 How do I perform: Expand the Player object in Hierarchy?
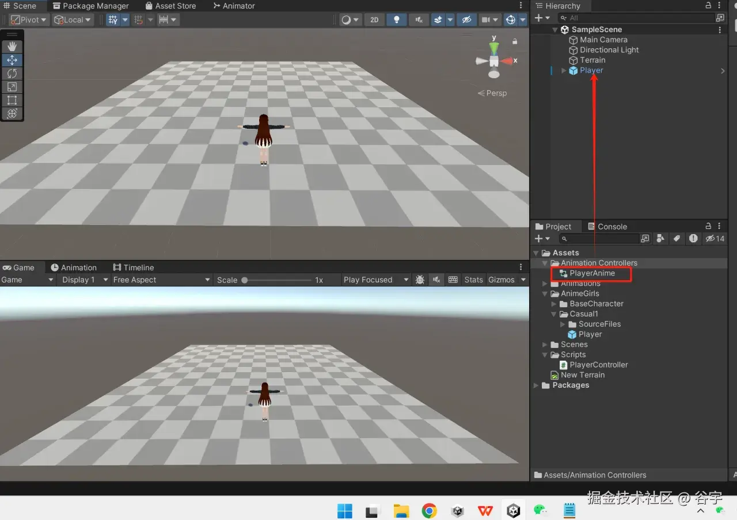564,70
